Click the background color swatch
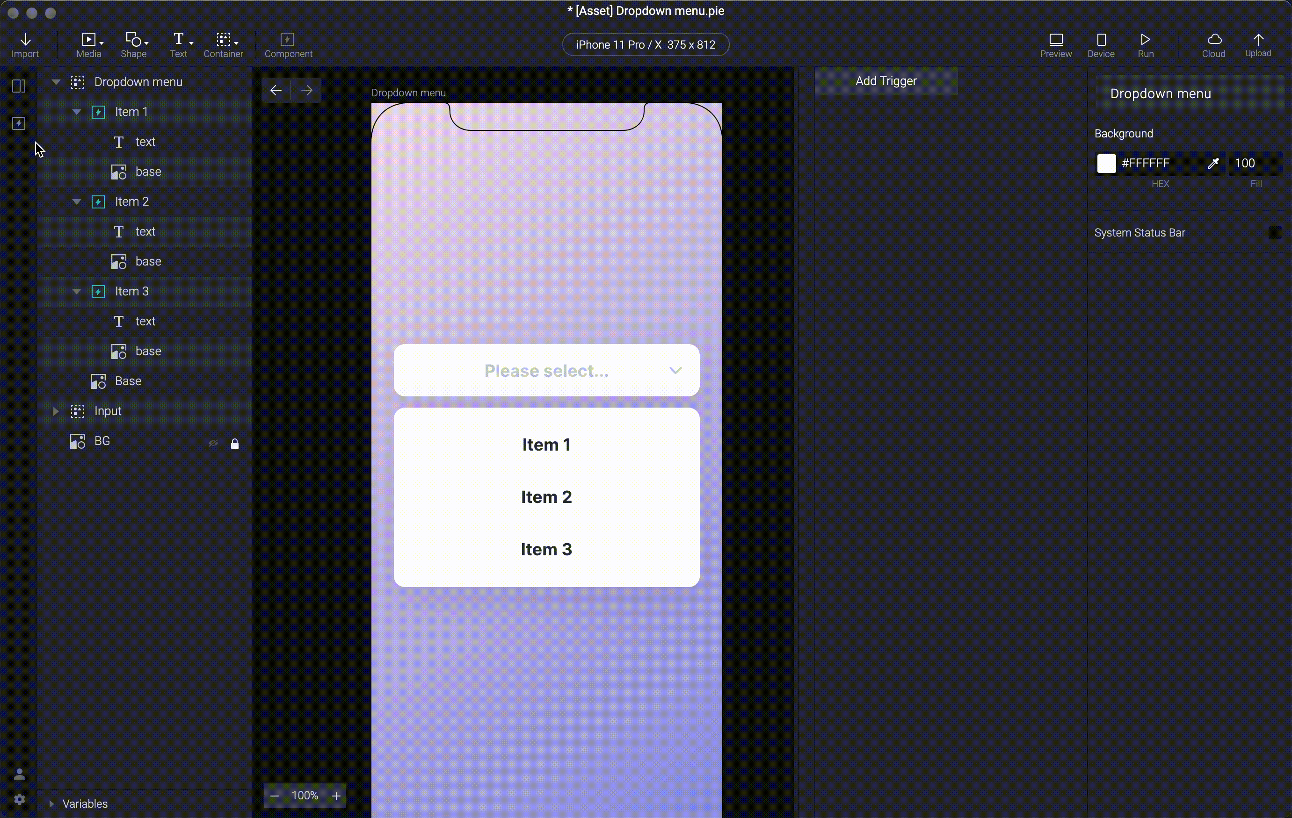Screen dimensions: 1292x818 point(1106,163)
